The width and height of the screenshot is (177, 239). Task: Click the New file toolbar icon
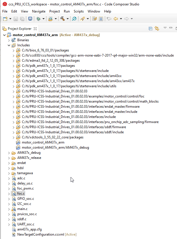(x=5, y=19)
